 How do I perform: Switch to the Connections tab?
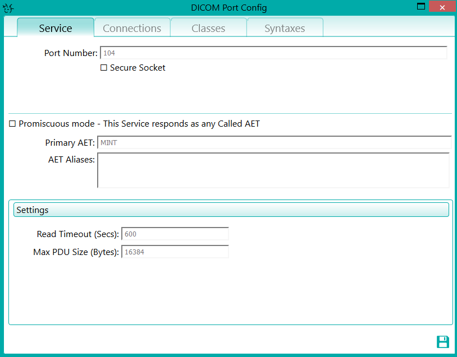point(132,28)
